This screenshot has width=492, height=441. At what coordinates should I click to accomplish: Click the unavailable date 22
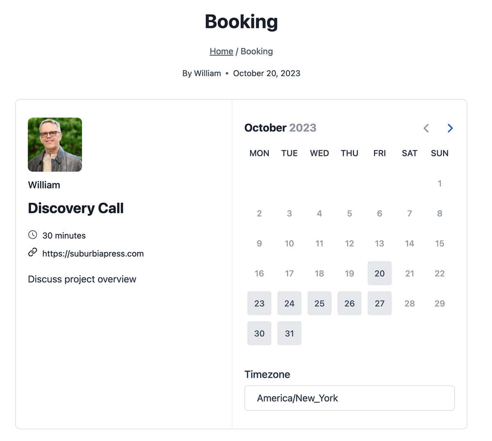point(440,273)
